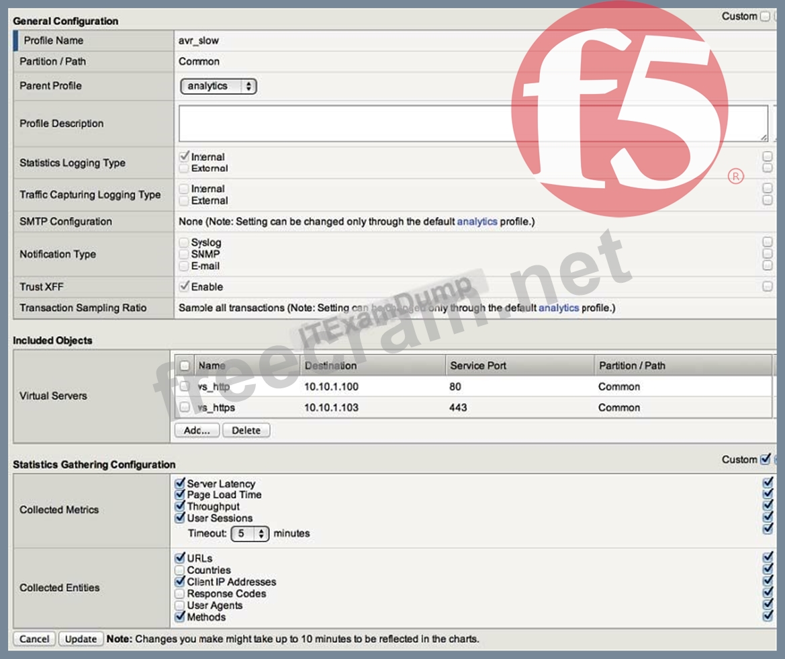Uncheck the Client IP Addresses entity
Viewport: 785px width, 659px height.
180,581
